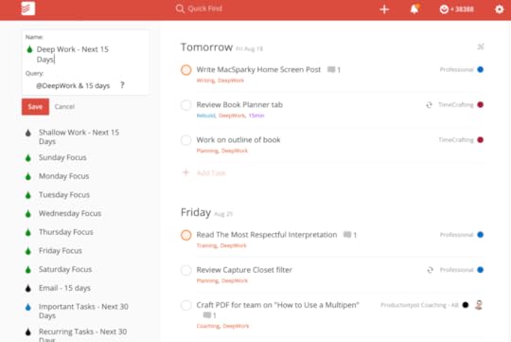Click drop icon beside Shallow Work
The image size is (511, 342).
(28, 133)
